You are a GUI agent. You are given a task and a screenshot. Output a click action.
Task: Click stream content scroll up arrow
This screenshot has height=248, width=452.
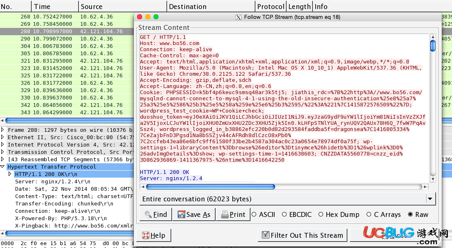(433, 36)
